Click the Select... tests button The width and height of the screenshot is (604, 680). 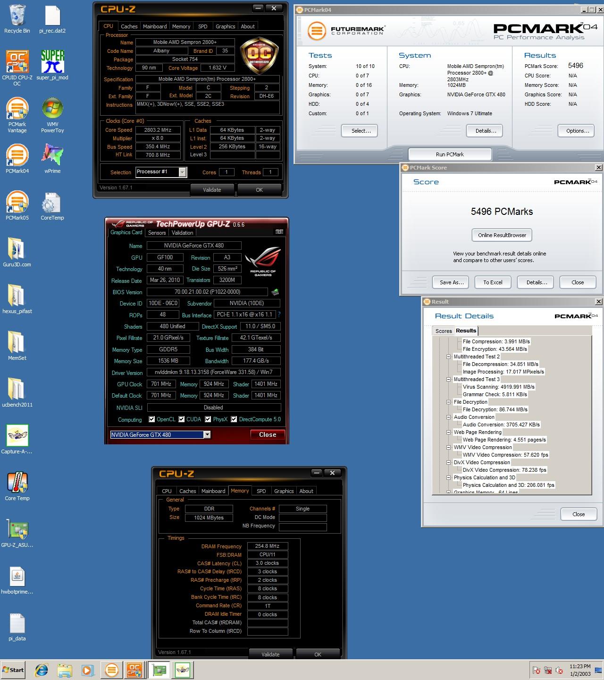click(x=360, y=131)
